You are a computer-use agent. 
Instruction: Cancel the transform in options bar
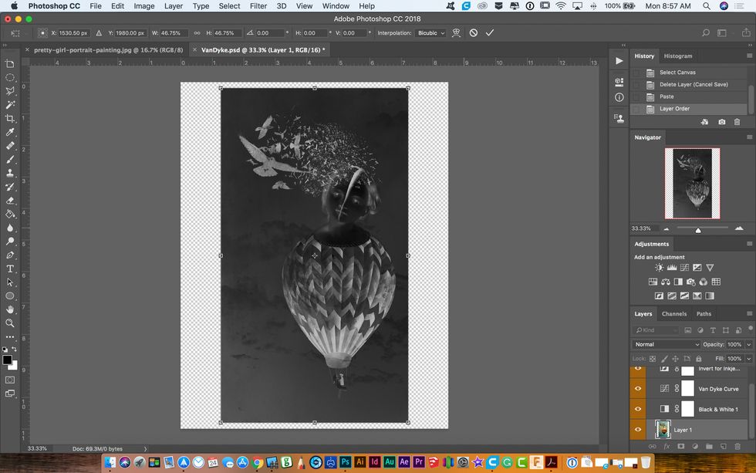[x=474, y=33]
